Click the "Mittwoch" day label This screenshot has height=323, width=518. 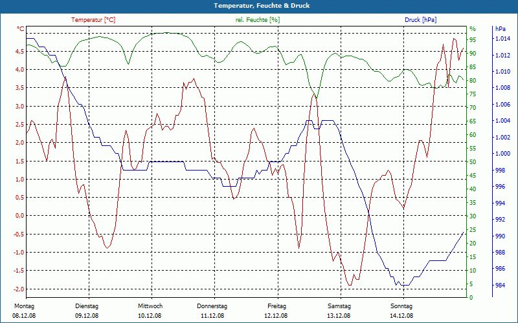tap(150, 306)
